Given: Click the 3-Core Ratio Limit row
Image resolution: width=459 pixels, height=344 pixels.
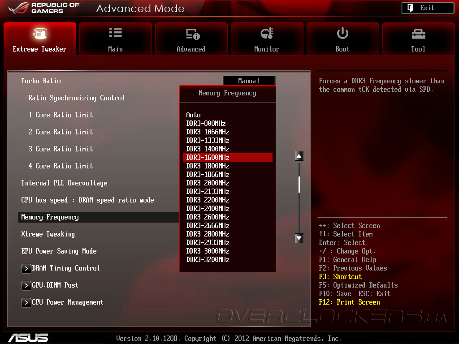Looking at the screenshot, I should coord(61,149).
